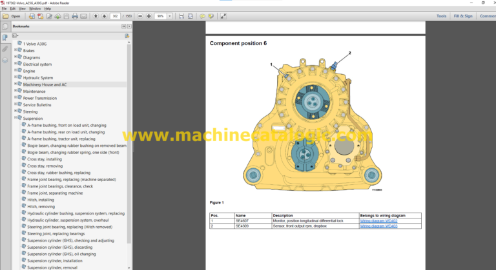This screenshot has height=270, width=496.
Task: Open Steering joint, replacing bearings bookmark
Action: pos(56,234)
